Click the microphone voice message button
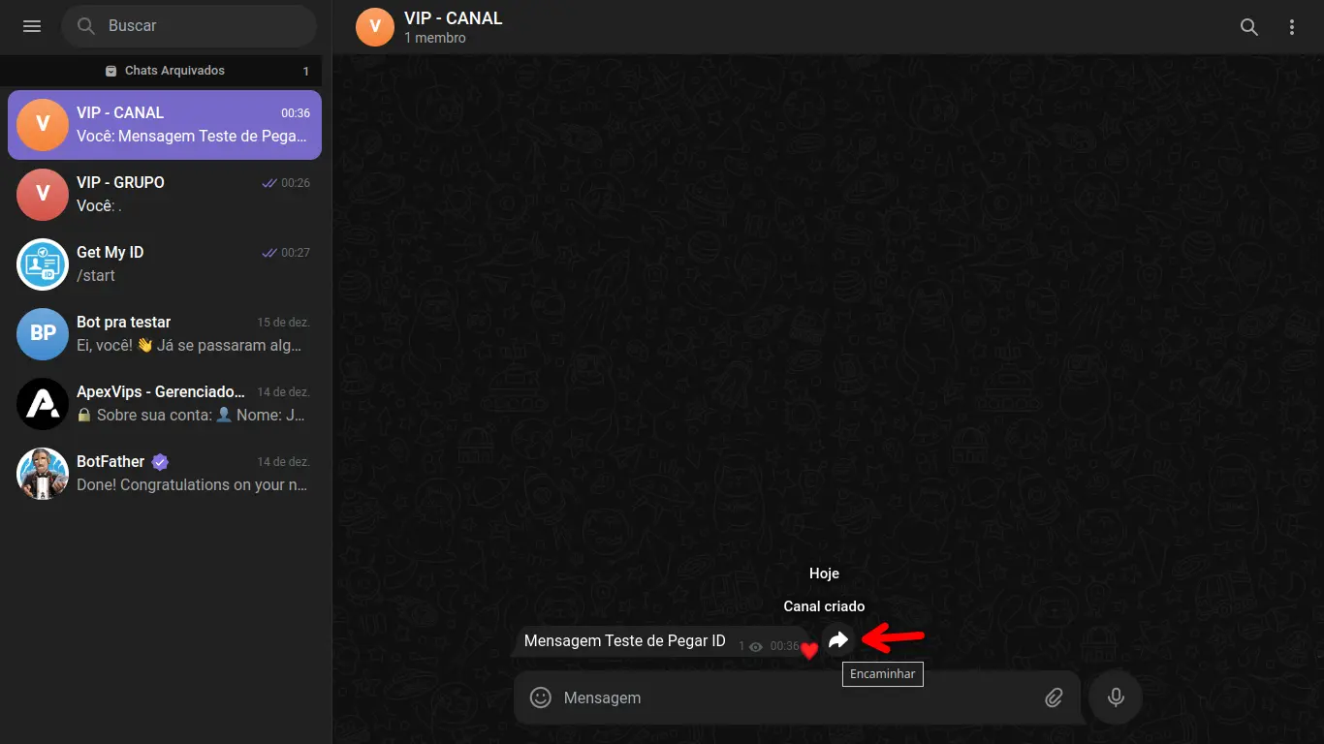This screenshot has width=1324, height=744. coord(1116,697)
